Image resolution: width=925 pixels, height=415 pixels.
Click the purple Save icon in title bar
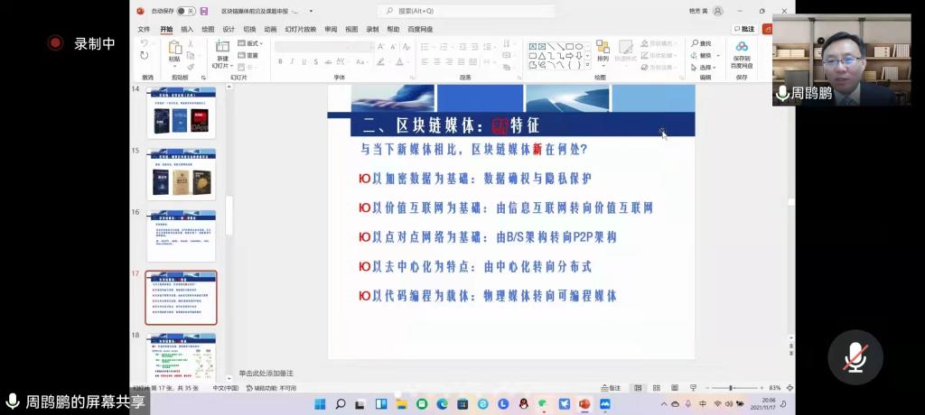click(x=204, y=11)
